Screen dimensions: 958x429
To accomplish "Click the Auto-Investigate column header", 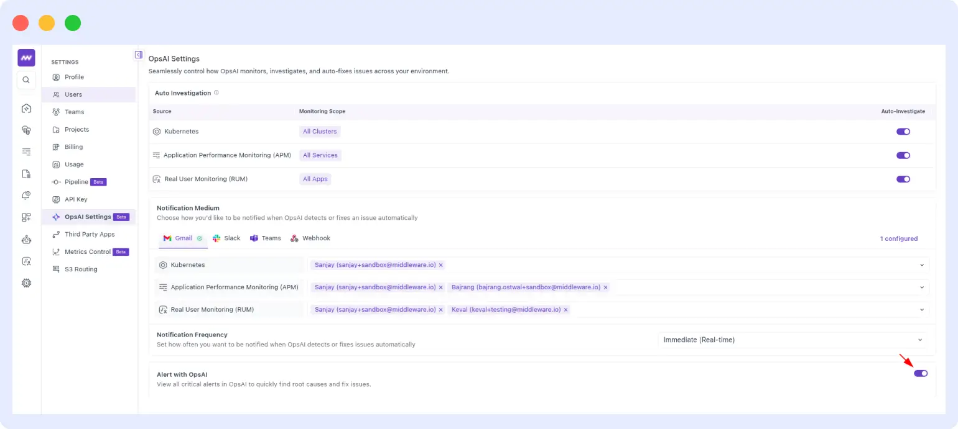I will [903, 111].
